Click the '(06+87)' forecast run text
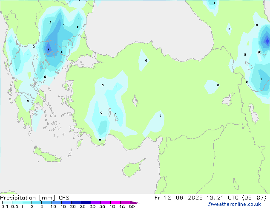Image resolution: width=270 pixels, height=208 pixels. click(x=254, y=198)
